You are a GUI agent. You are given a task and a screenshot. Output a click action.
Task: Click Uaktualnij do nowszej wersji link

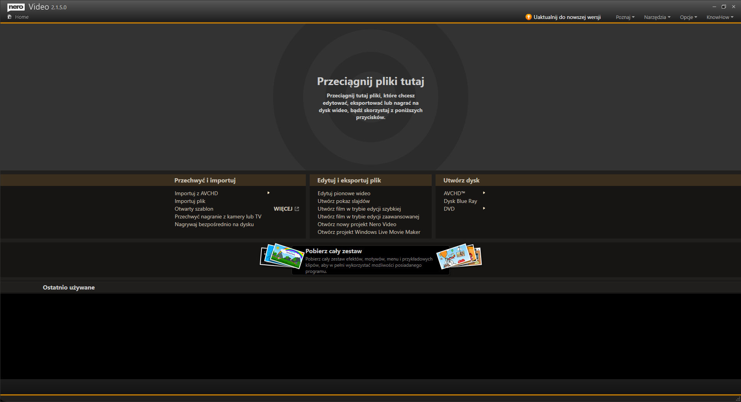[567, 17]
